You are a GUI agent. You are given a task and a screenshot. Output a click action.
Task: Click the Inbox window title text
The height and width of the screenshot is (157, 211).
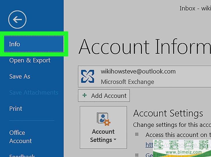pyautogui.click(x=195, y=8)
